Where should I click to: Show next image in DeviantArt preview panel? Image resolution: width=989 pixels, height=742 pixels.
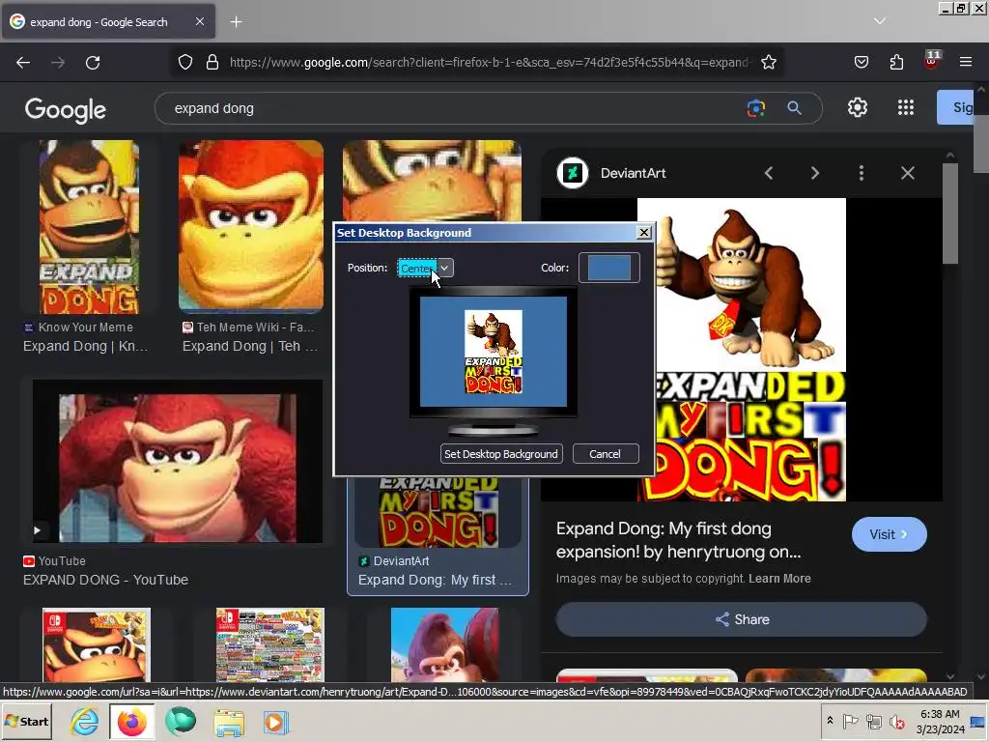coord(815,173)
